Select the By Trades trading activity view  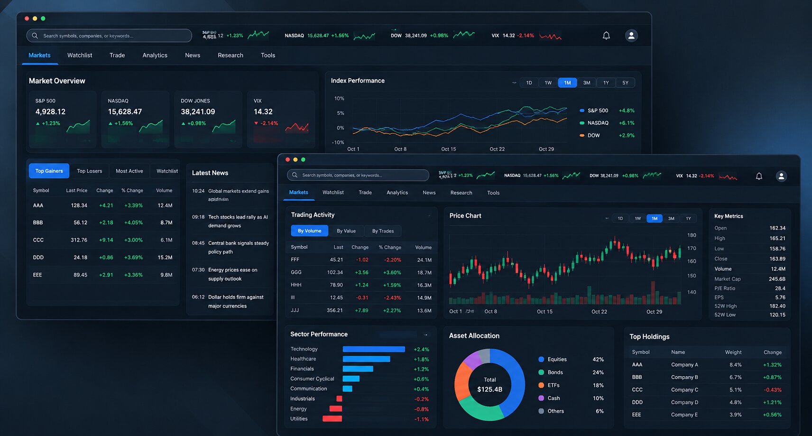[383, 231]
